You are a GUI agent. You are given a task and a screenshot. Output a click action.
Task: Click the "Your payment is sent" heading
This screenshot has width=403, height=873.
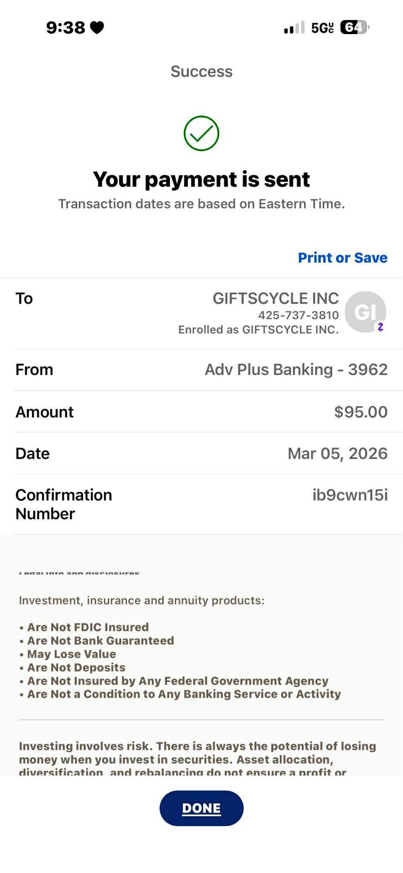[x=201, y=179]
